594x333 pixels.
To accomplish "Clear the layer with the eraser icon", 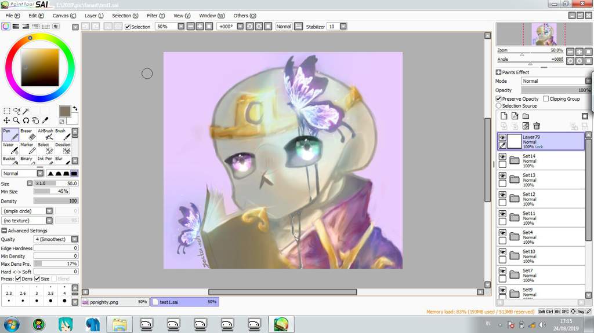I will (526, 126).
